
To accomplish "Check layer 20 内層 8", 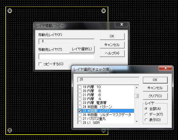I will (80, 91).
